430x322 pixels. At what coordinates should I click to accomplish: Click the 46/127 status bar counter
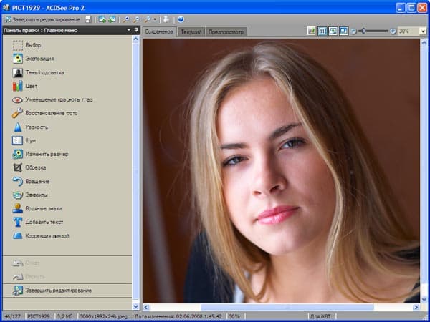pyautogui.click(x=13, y=316)
